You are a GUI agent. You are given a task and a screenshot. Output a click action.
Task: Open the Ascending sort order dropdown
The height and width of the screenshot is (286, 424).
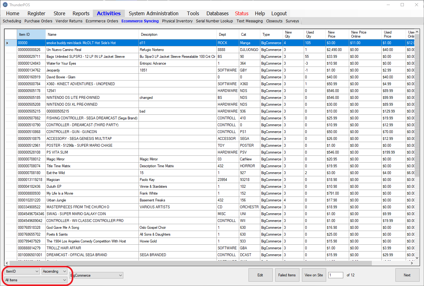pyautogui.click(x=54, y=271)
